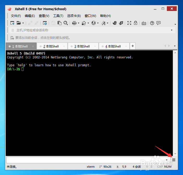
Task: Close the '1 本地Shell' tab
Action: [x=33, y=46]
